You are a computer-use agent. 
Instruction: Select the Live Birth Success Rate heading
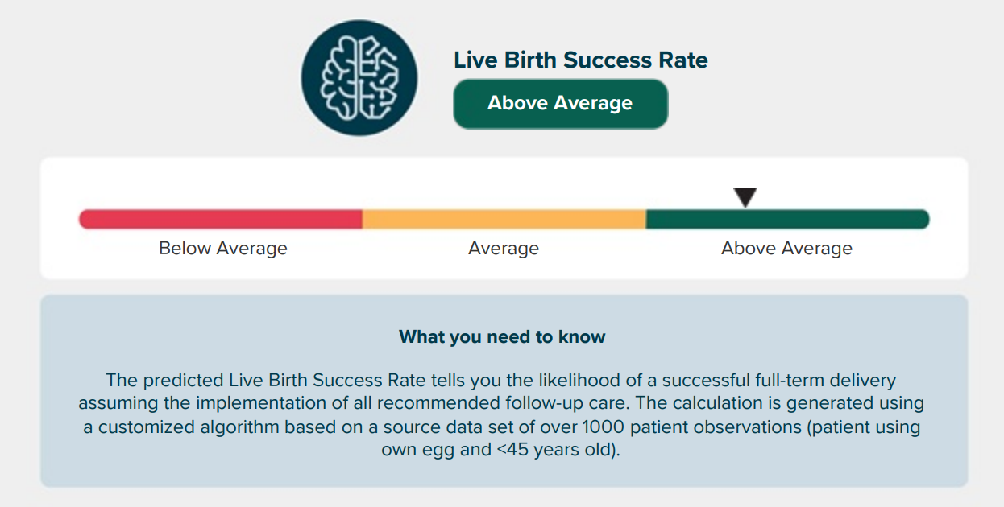(580, 60)
